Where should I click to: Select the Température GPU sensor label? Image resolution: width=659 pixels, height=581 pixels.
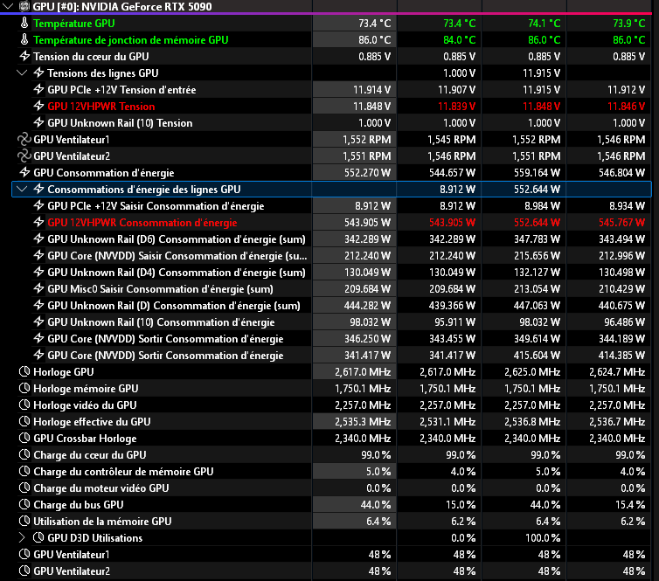[74, 24]
